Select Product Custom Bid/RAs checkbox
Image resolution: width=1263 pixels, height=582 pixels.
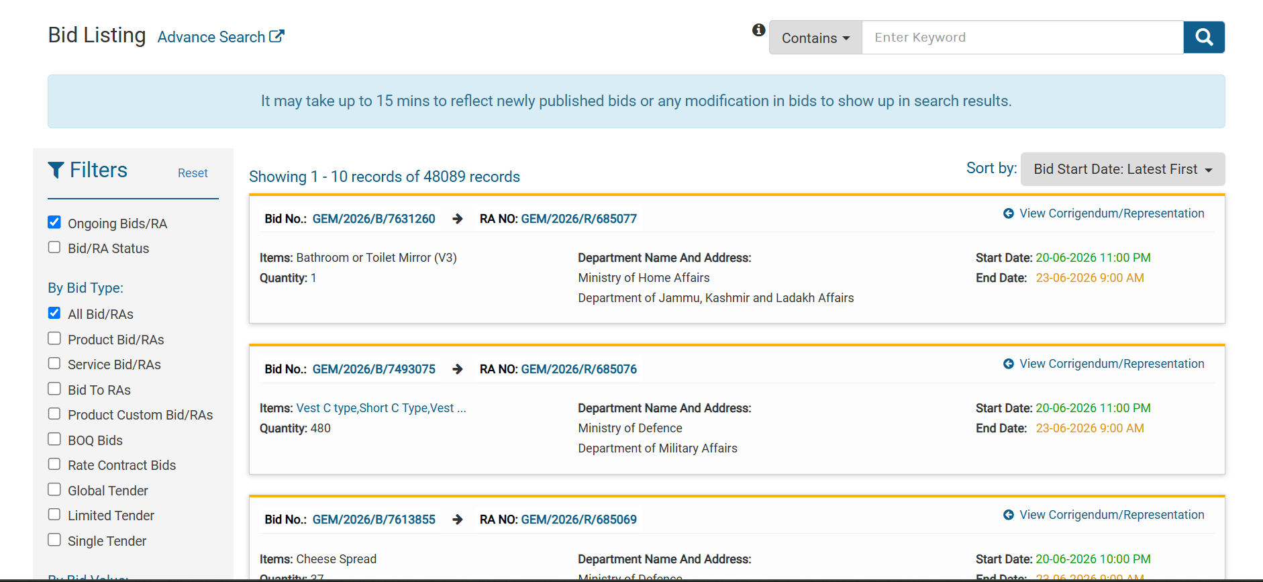point(54,414)
